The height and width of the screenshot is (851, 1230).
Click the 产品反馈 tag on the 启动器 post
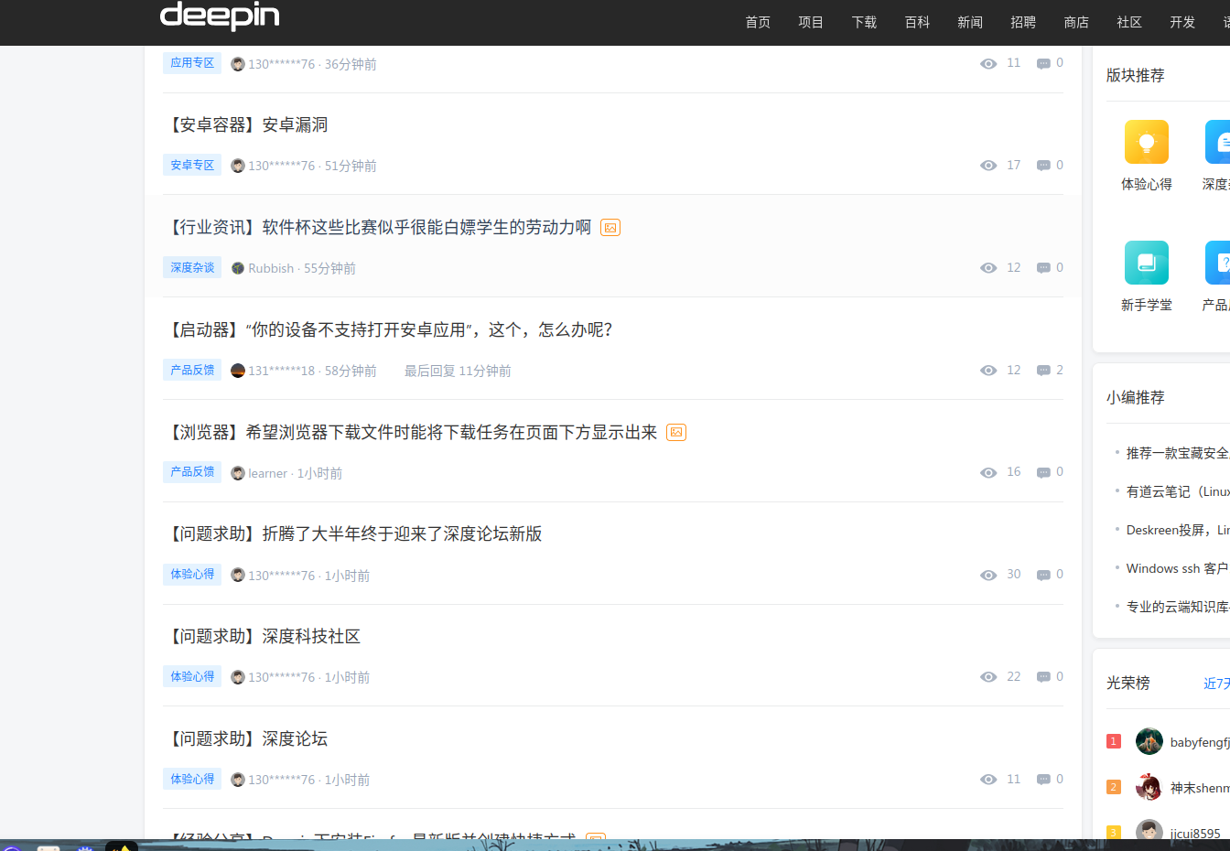(191, 370)
